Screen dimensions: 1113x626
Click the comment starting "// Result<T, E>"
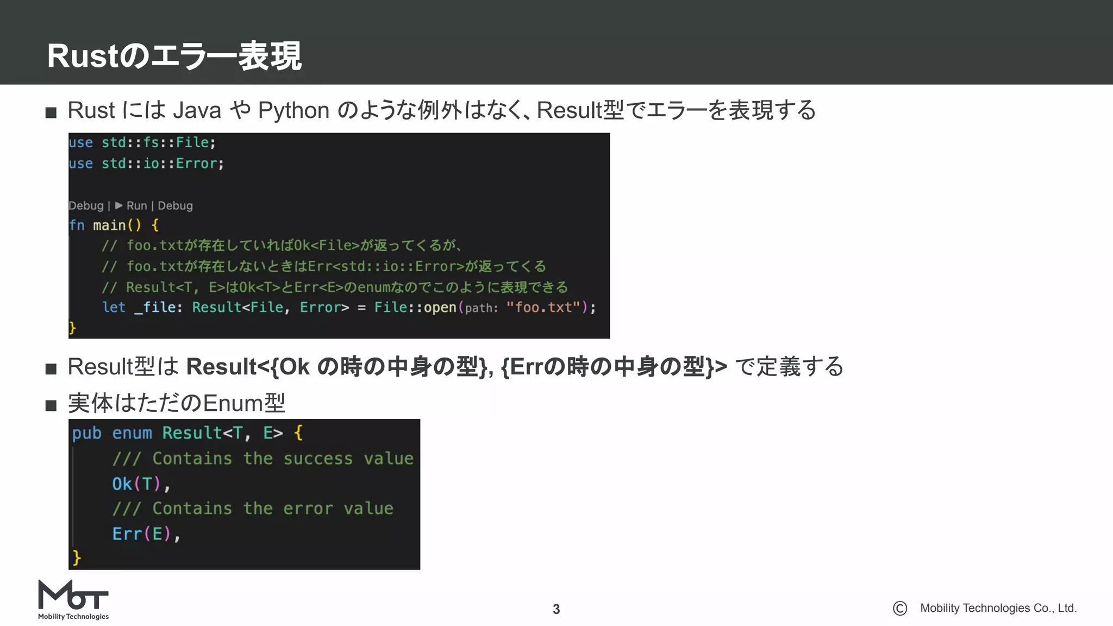point(335,287)
